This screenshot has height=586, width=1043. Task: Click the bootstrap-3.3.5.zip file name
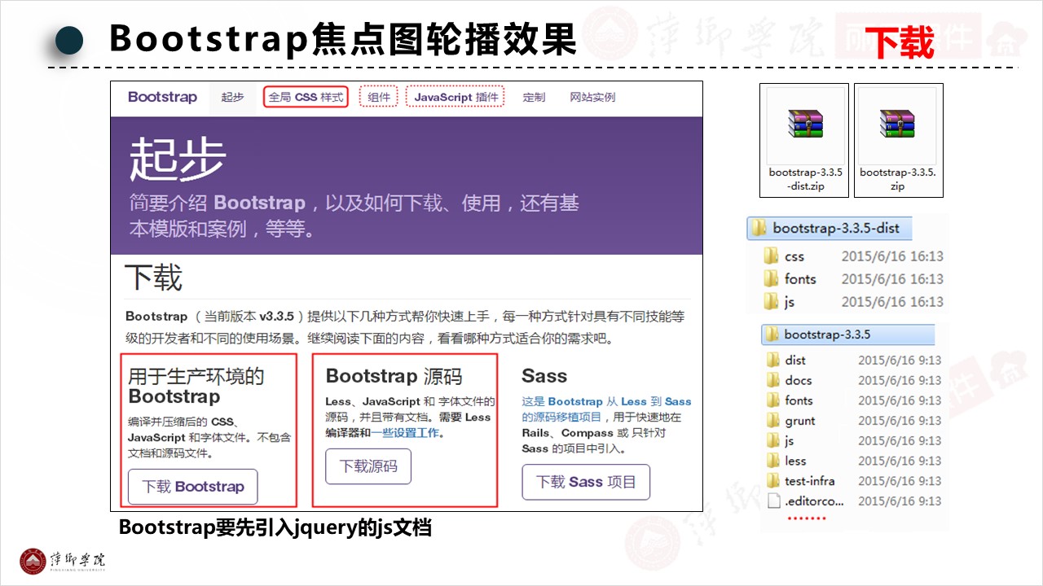click(898, 179)
